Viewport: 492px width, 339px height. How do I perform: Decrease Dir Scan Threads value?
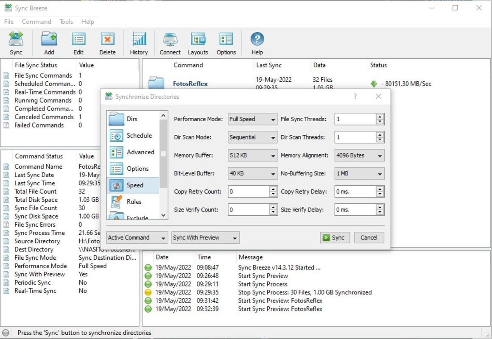click(x=380, y=140)
